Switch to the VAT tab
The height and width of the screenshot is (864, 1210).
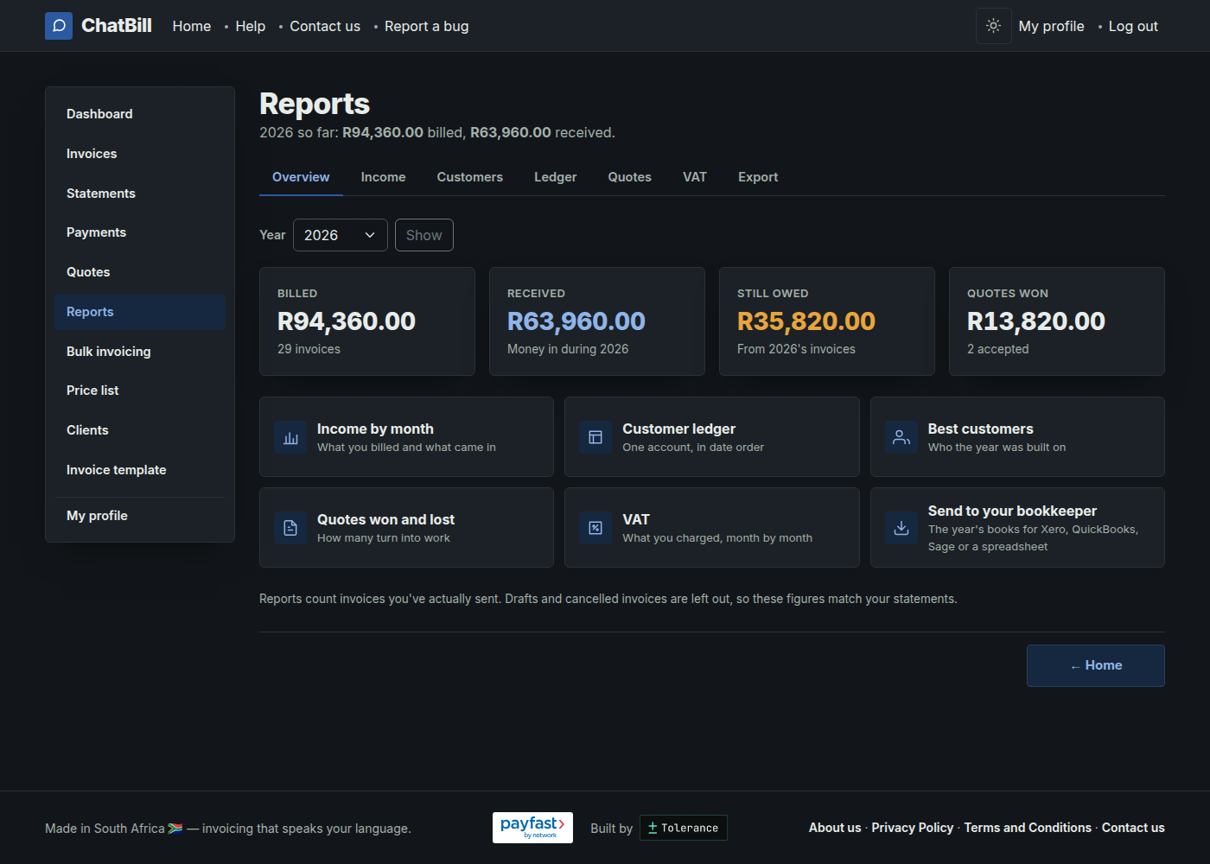tap(695, 177)
